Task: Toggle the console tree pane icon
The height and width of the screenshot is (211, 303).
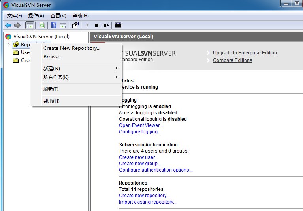Action: pyautogui.click(x=30, y=25)
